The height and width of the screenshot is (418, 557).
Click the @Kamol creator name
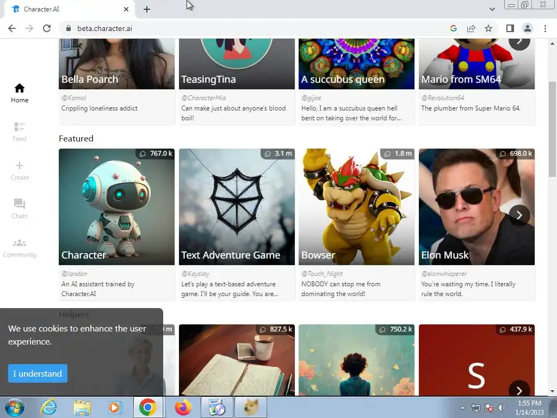click(x=74, y=98)
